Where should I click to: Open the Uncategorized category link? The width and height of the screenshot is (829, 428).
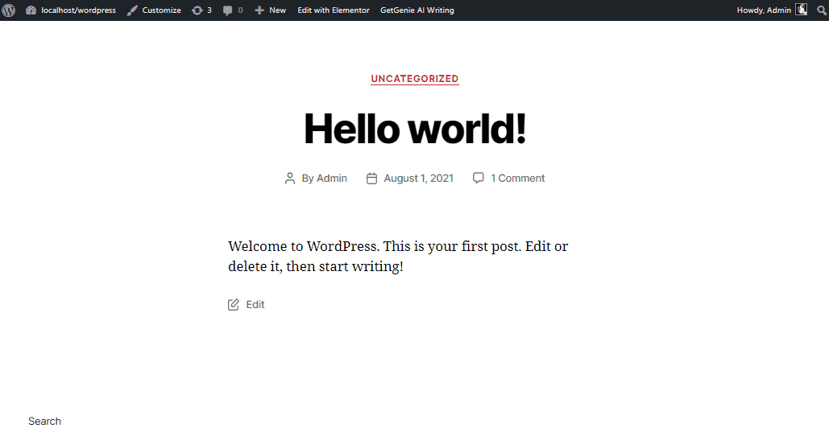[x=414, y=79]
